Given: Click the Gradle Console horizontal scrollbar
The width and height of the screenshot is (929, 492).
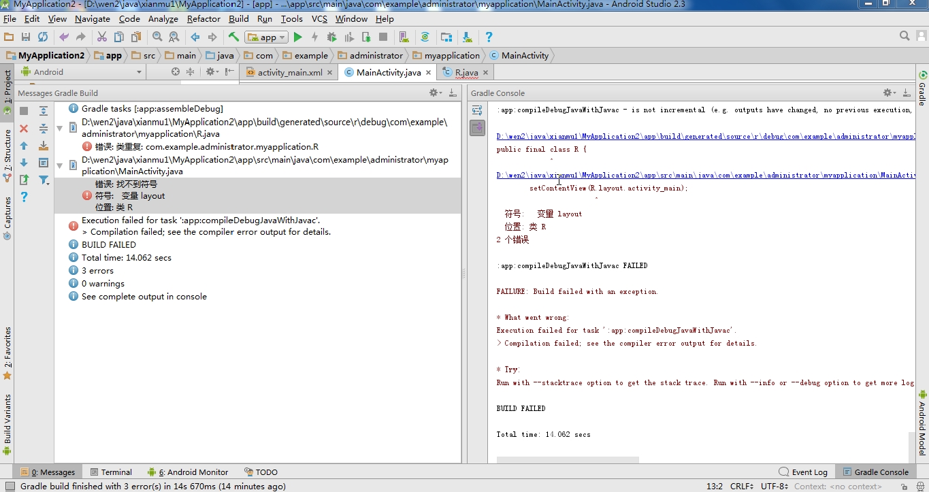Looking at the screenshot, I should point(568,460).
